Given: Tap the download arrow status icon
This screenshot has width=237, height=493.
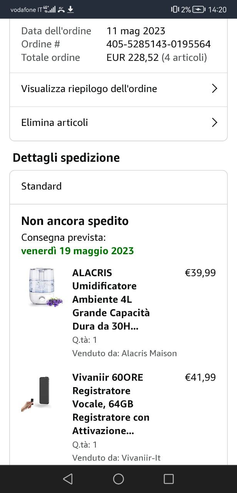Looking at the screenshot, I should click(70, 9).
